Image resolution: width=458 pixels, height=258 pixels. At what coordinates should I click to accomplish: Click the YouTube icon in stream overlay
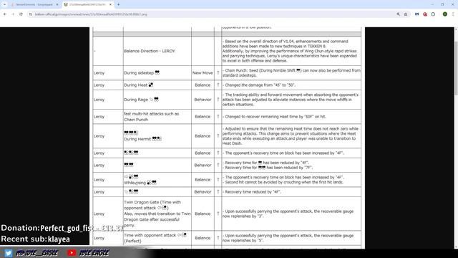(72, 253)
